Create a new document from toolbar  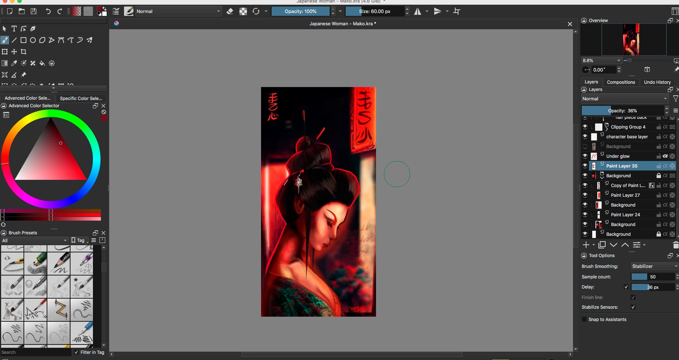[10, 11]
